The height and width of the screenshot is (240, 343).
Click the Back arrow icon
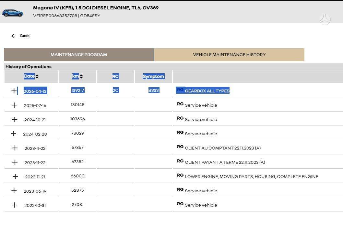(13, 36)
